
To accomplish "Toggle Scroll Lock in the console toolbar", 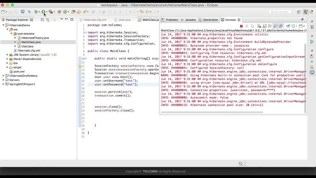I will pyautogui.click(x=264, y=26).
